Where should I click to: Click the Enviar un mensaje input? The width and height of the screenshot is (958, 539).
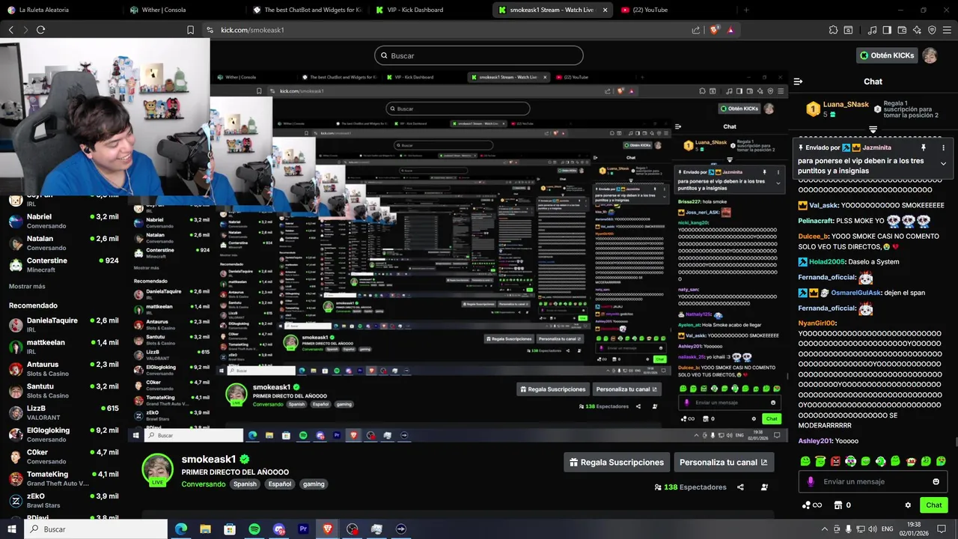click(873, 482)
